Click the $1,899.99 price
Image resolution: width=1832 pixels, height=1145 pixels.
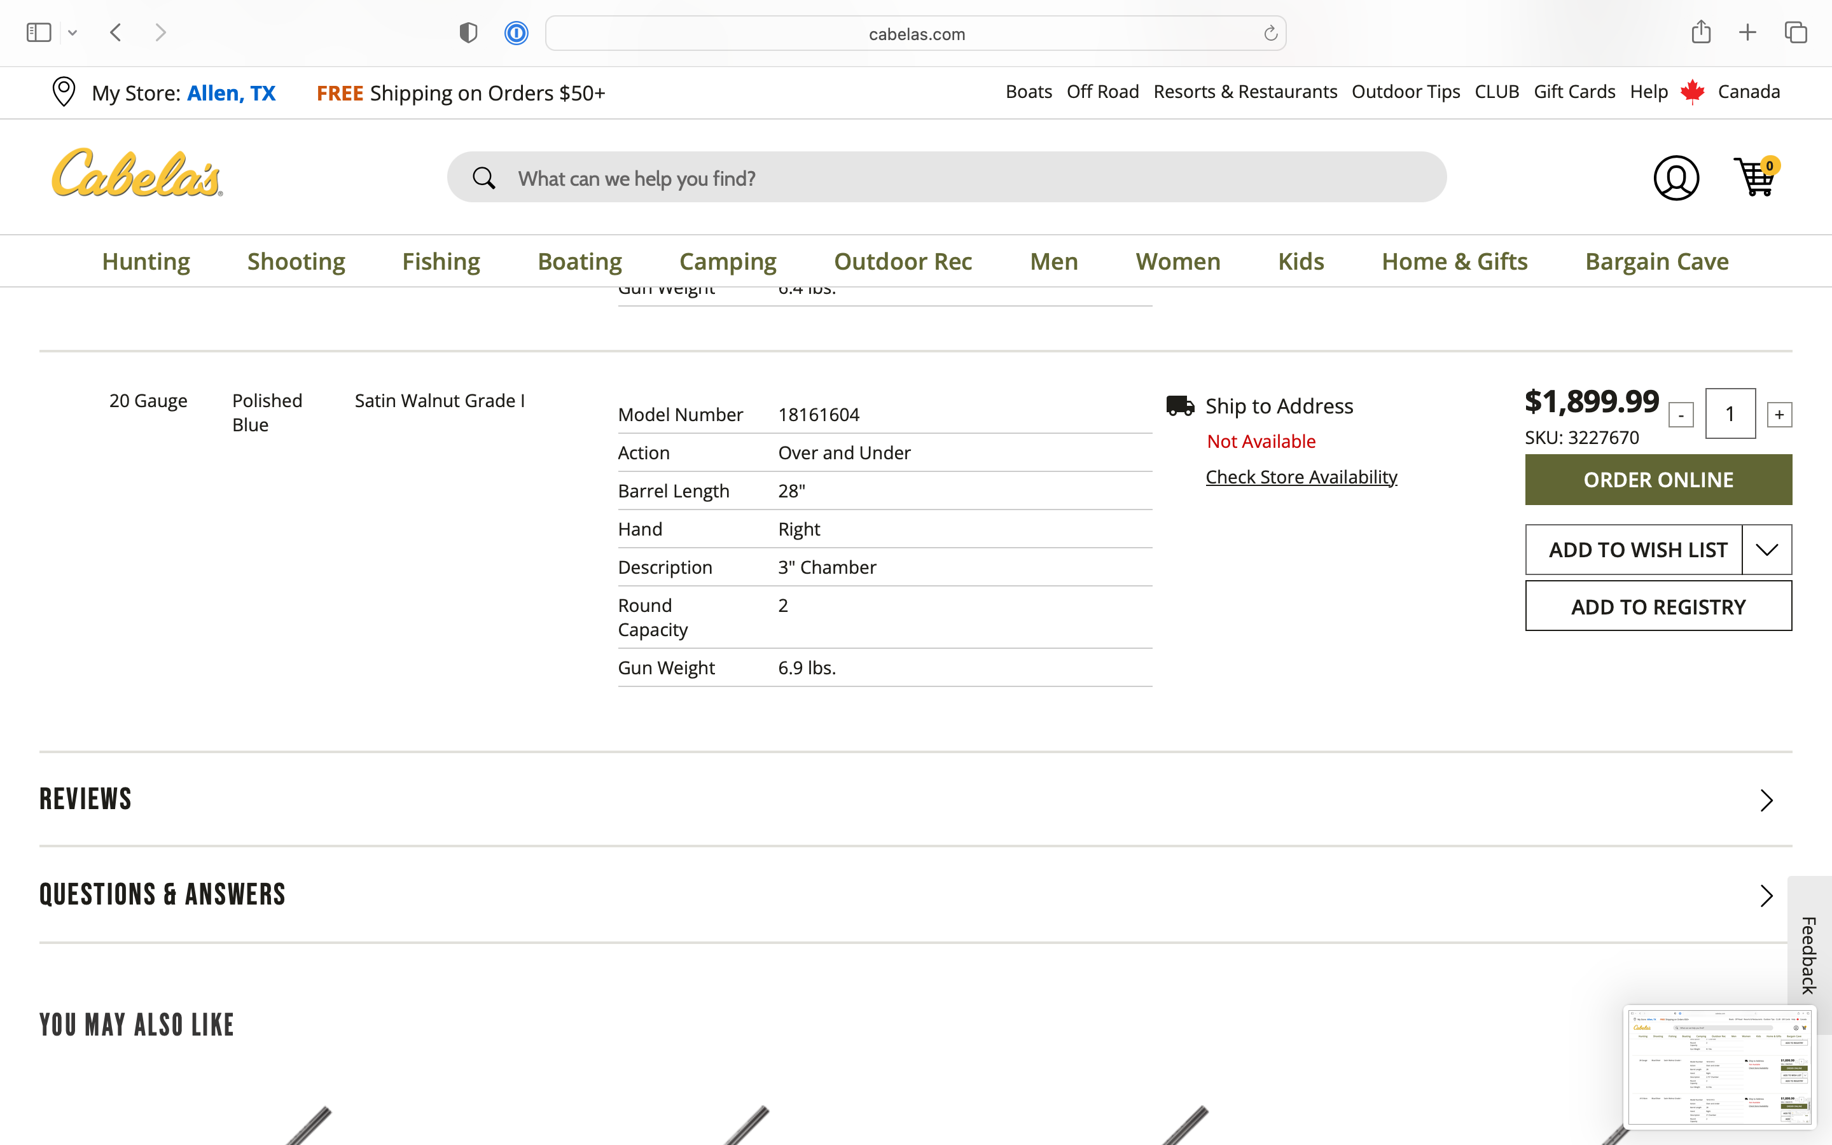coord(1592,401)
